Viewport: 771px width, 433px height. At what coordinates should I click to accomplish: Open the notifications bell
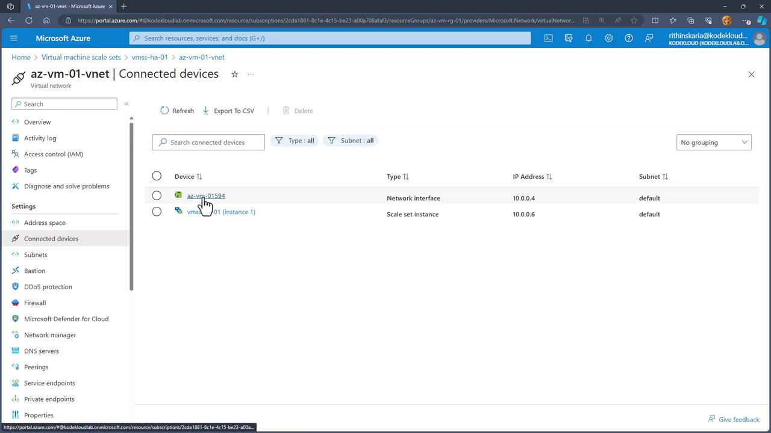588,38
